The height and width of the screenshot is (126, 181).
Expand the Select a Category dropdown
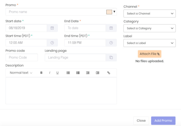tap(150, 28)
